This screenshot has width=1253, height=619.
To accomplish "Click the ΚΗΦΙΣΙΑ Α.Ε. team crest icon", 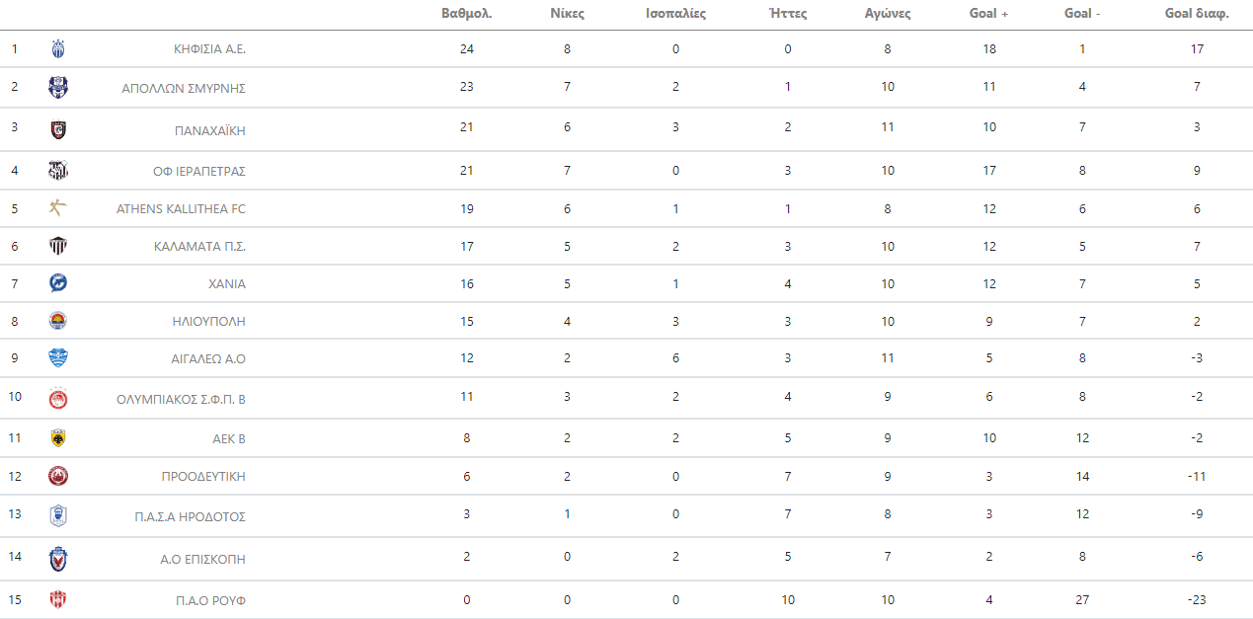I will pyautogui.click(x=58, y=48).
